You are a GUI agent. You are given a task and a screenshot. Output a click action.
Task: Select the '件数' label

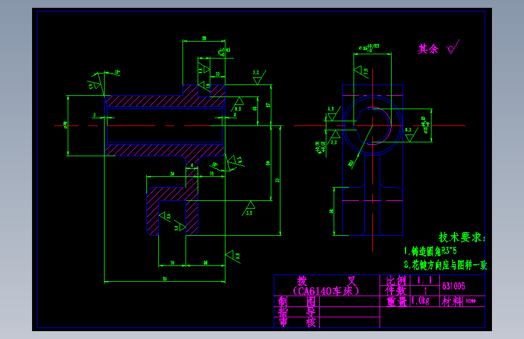point(396,291)
